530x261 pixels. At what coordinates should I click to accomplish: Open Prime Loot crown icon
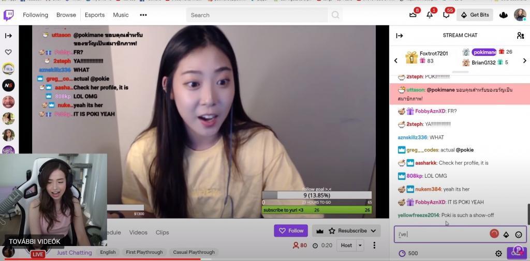[x=503, y=15]
